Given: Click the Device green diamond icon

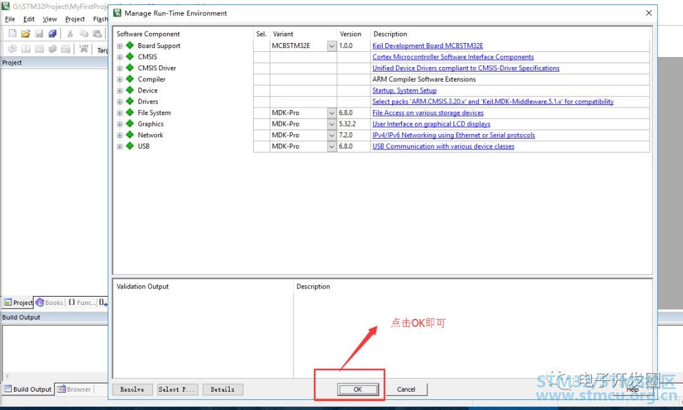Looking at the screenshot, I should point(130,90).
